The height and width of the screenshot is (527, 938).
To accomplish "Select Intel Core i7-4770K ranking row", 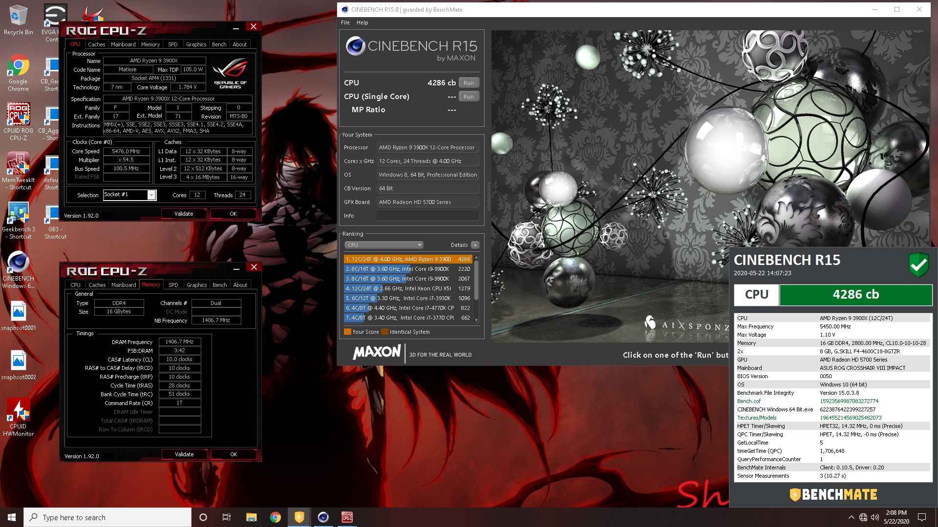I will (408, 308).
